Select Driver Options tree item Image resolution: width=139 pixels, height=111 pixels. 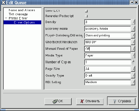pyautogui.click(x=22, y=22)
